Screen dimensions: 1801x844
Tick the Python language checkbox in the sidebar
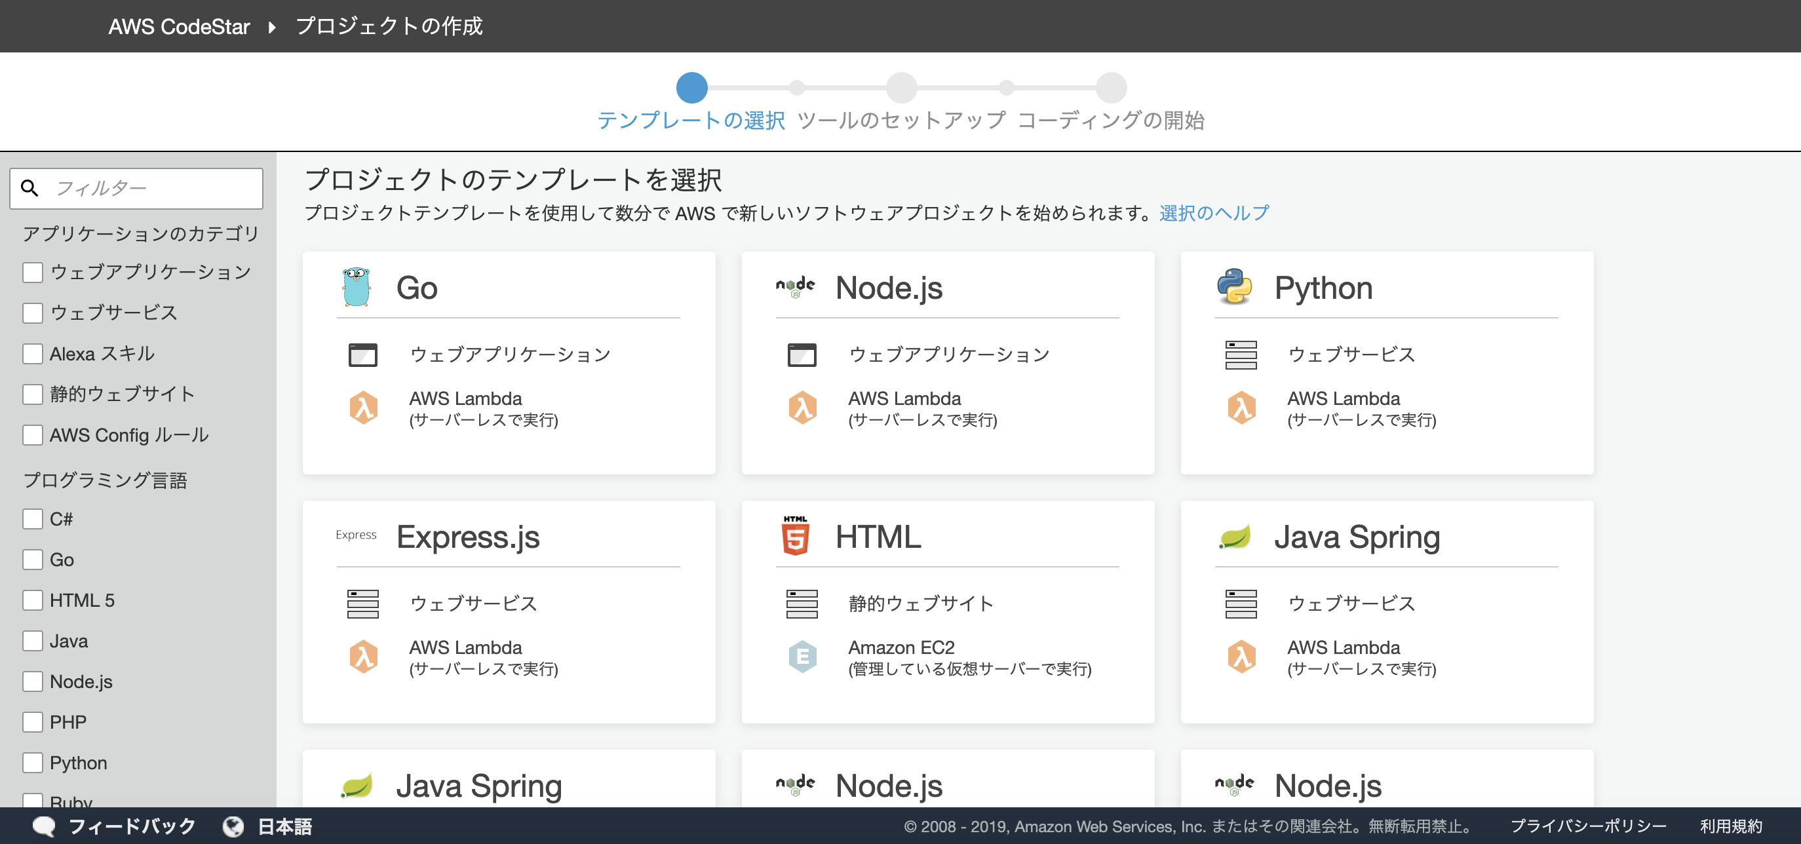(x=33, y=762)
